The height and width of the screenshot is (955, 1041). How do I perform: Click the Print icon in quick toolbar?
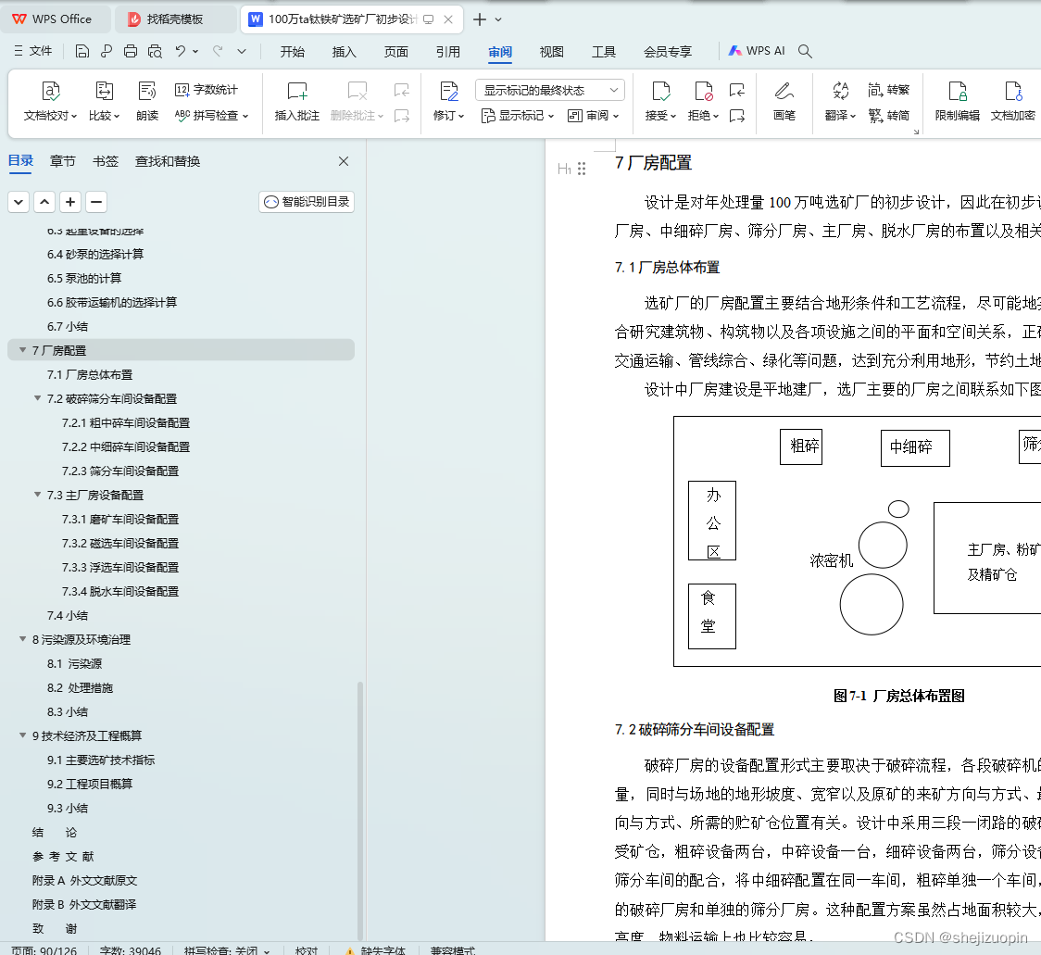tap(131, 51)
